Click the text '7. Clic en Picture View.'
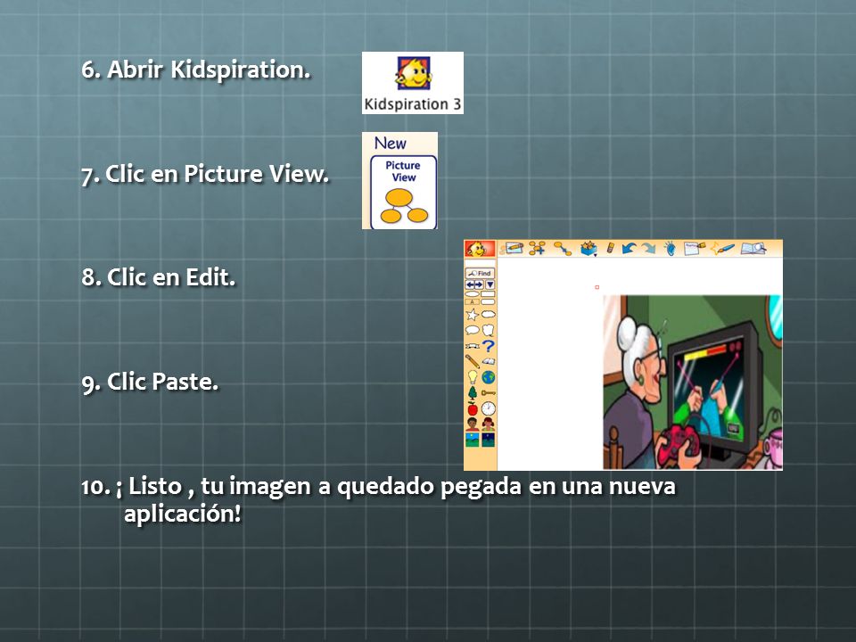This screenshot has width=856, height=642. [205, 174]
